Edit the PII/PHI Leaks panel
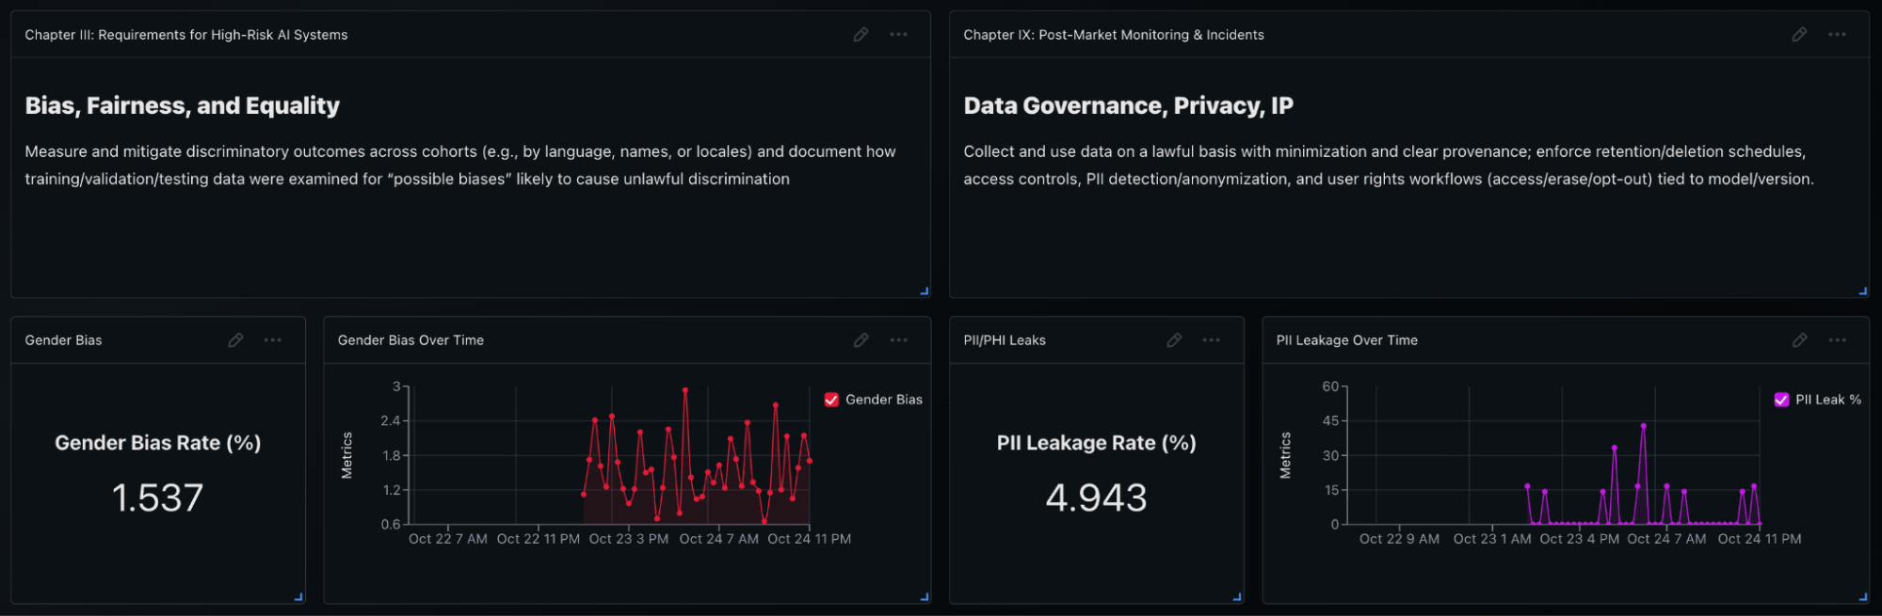This screenshot has width=1882, height=616. 1174,340
